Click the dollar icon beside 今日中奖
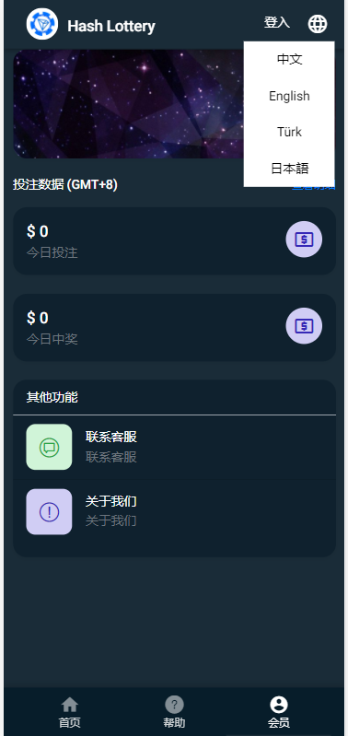Viewport: 348px width, 736px height. click(x=304, y=326)
